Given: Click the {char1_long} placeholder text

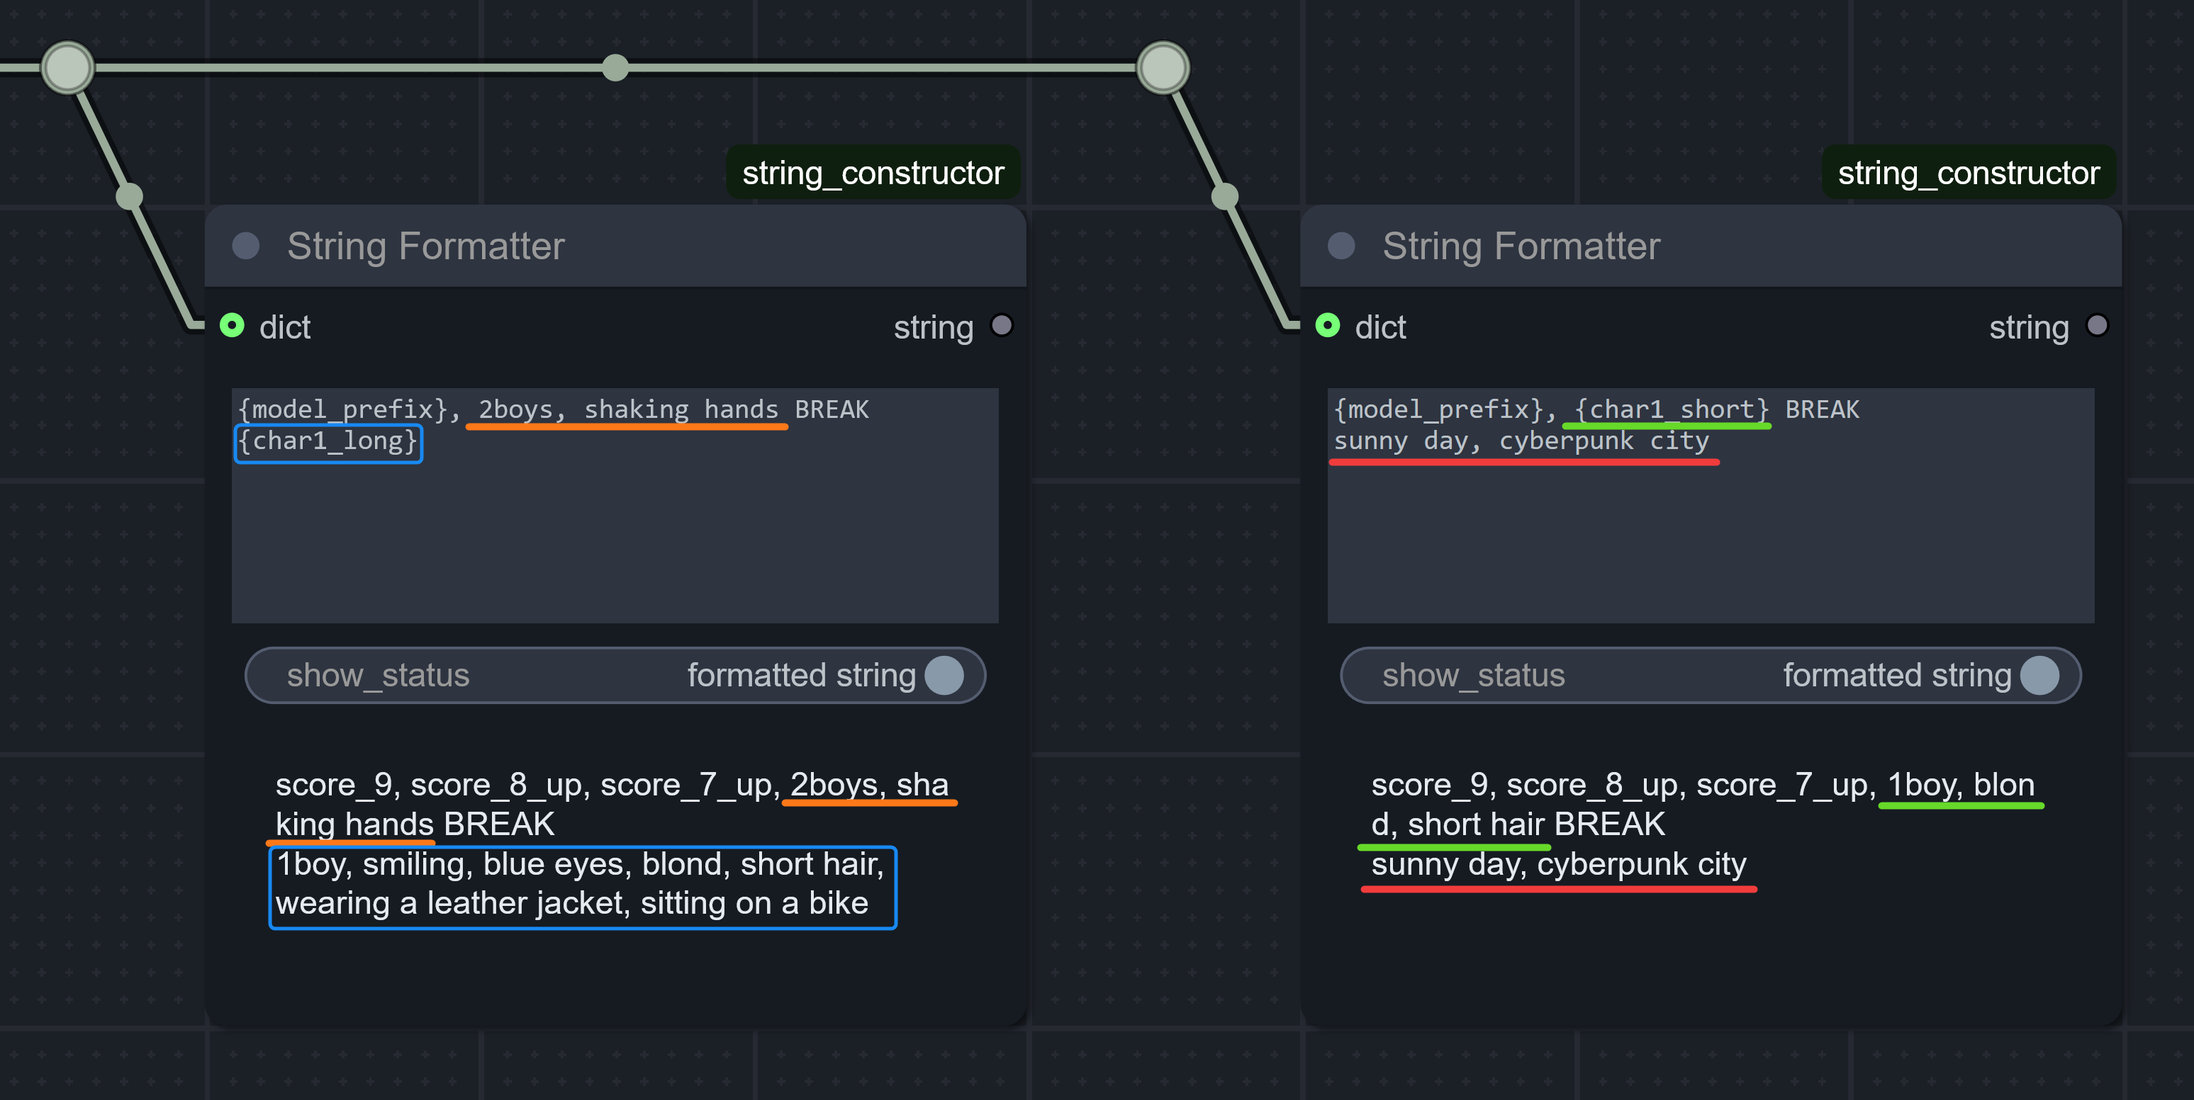Looking at the screenshot, I should tap(328, 441).
